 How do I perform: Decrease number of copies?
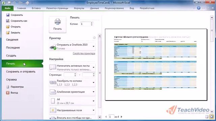click(91, 25)
